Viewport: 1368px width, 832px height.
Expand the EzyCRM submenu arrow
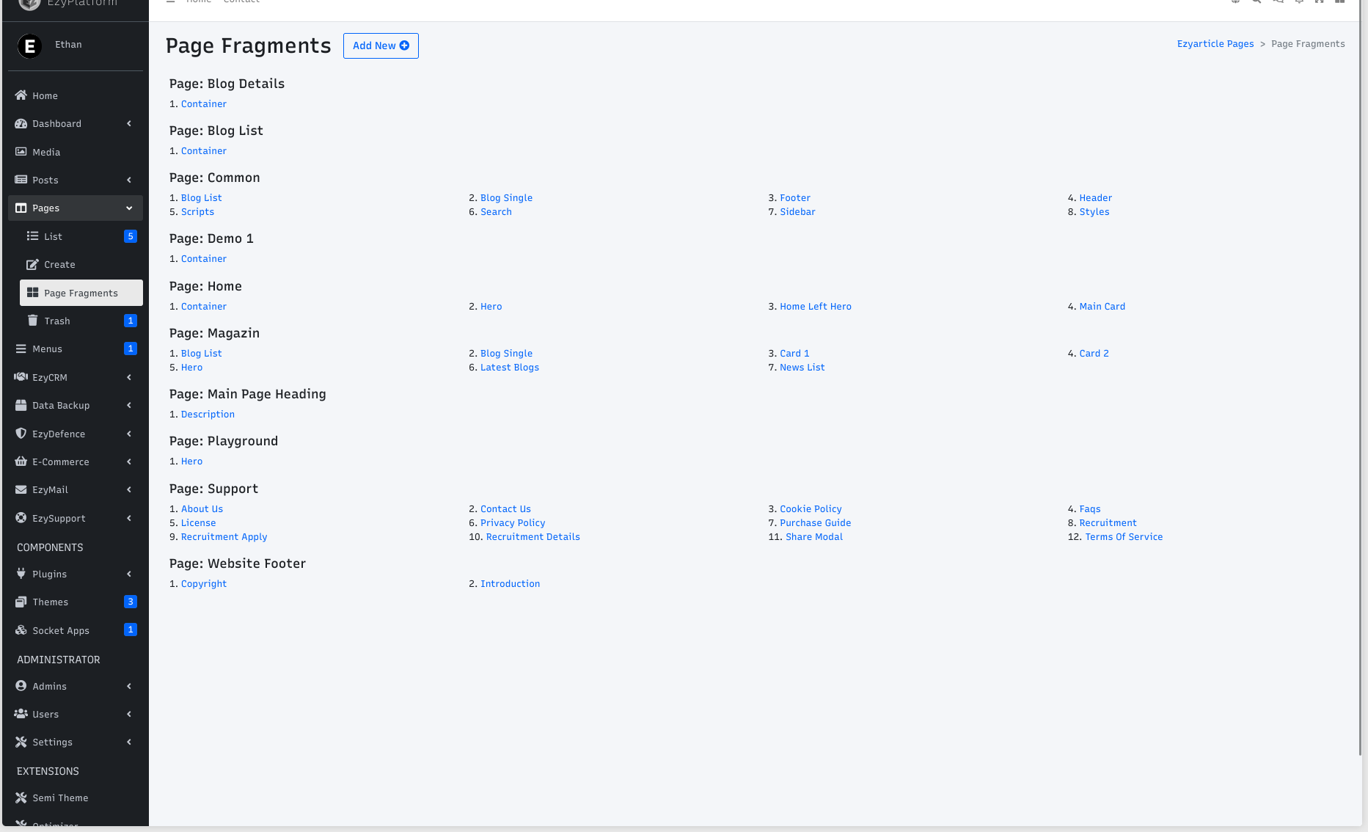point(129,377)
